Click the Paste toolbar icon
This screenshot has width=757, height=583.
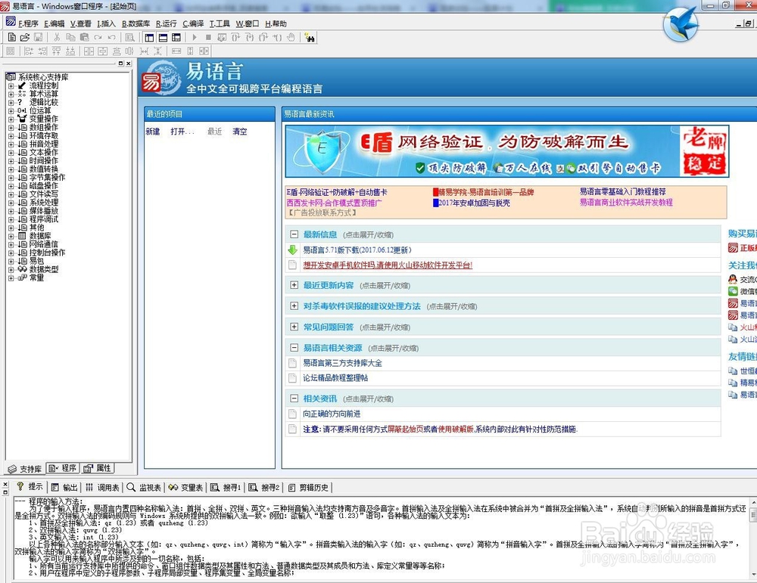[x=85, y=37]
